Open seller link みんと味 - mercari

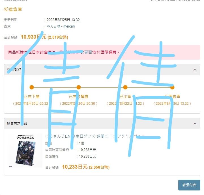(x=61, y=26)
